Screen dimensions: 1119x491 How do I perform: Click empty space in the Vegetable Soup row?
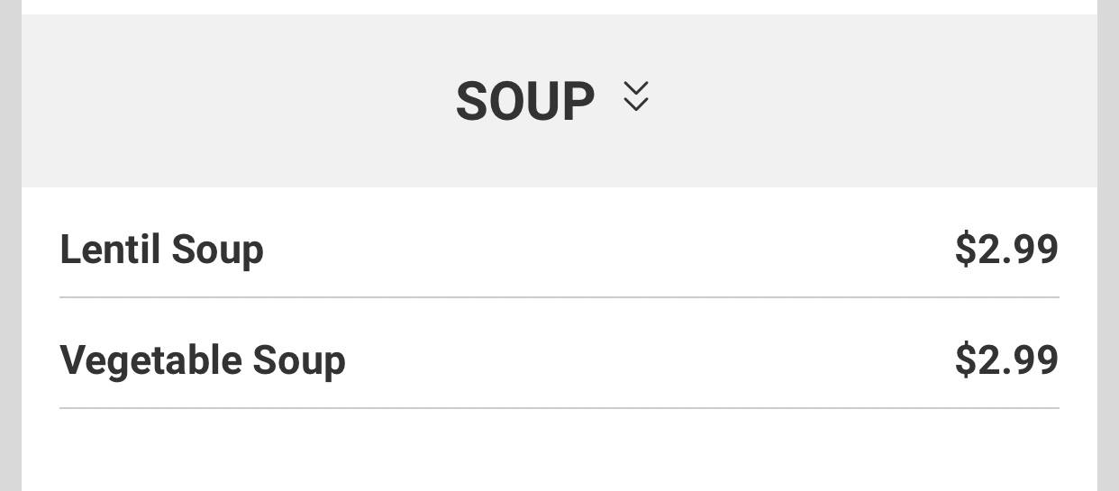tap(649, 359)
